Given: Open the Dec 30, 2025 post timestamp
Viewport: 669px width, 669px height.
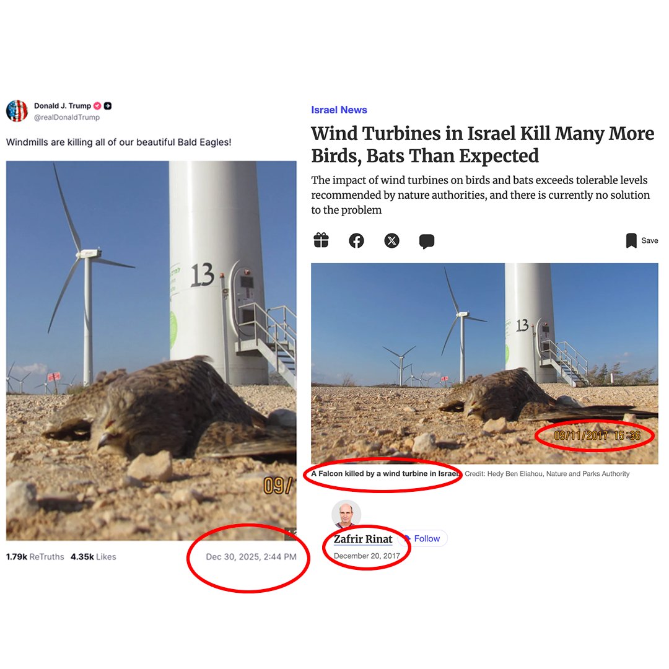Looking at the screenshot, I should (251, 557).
